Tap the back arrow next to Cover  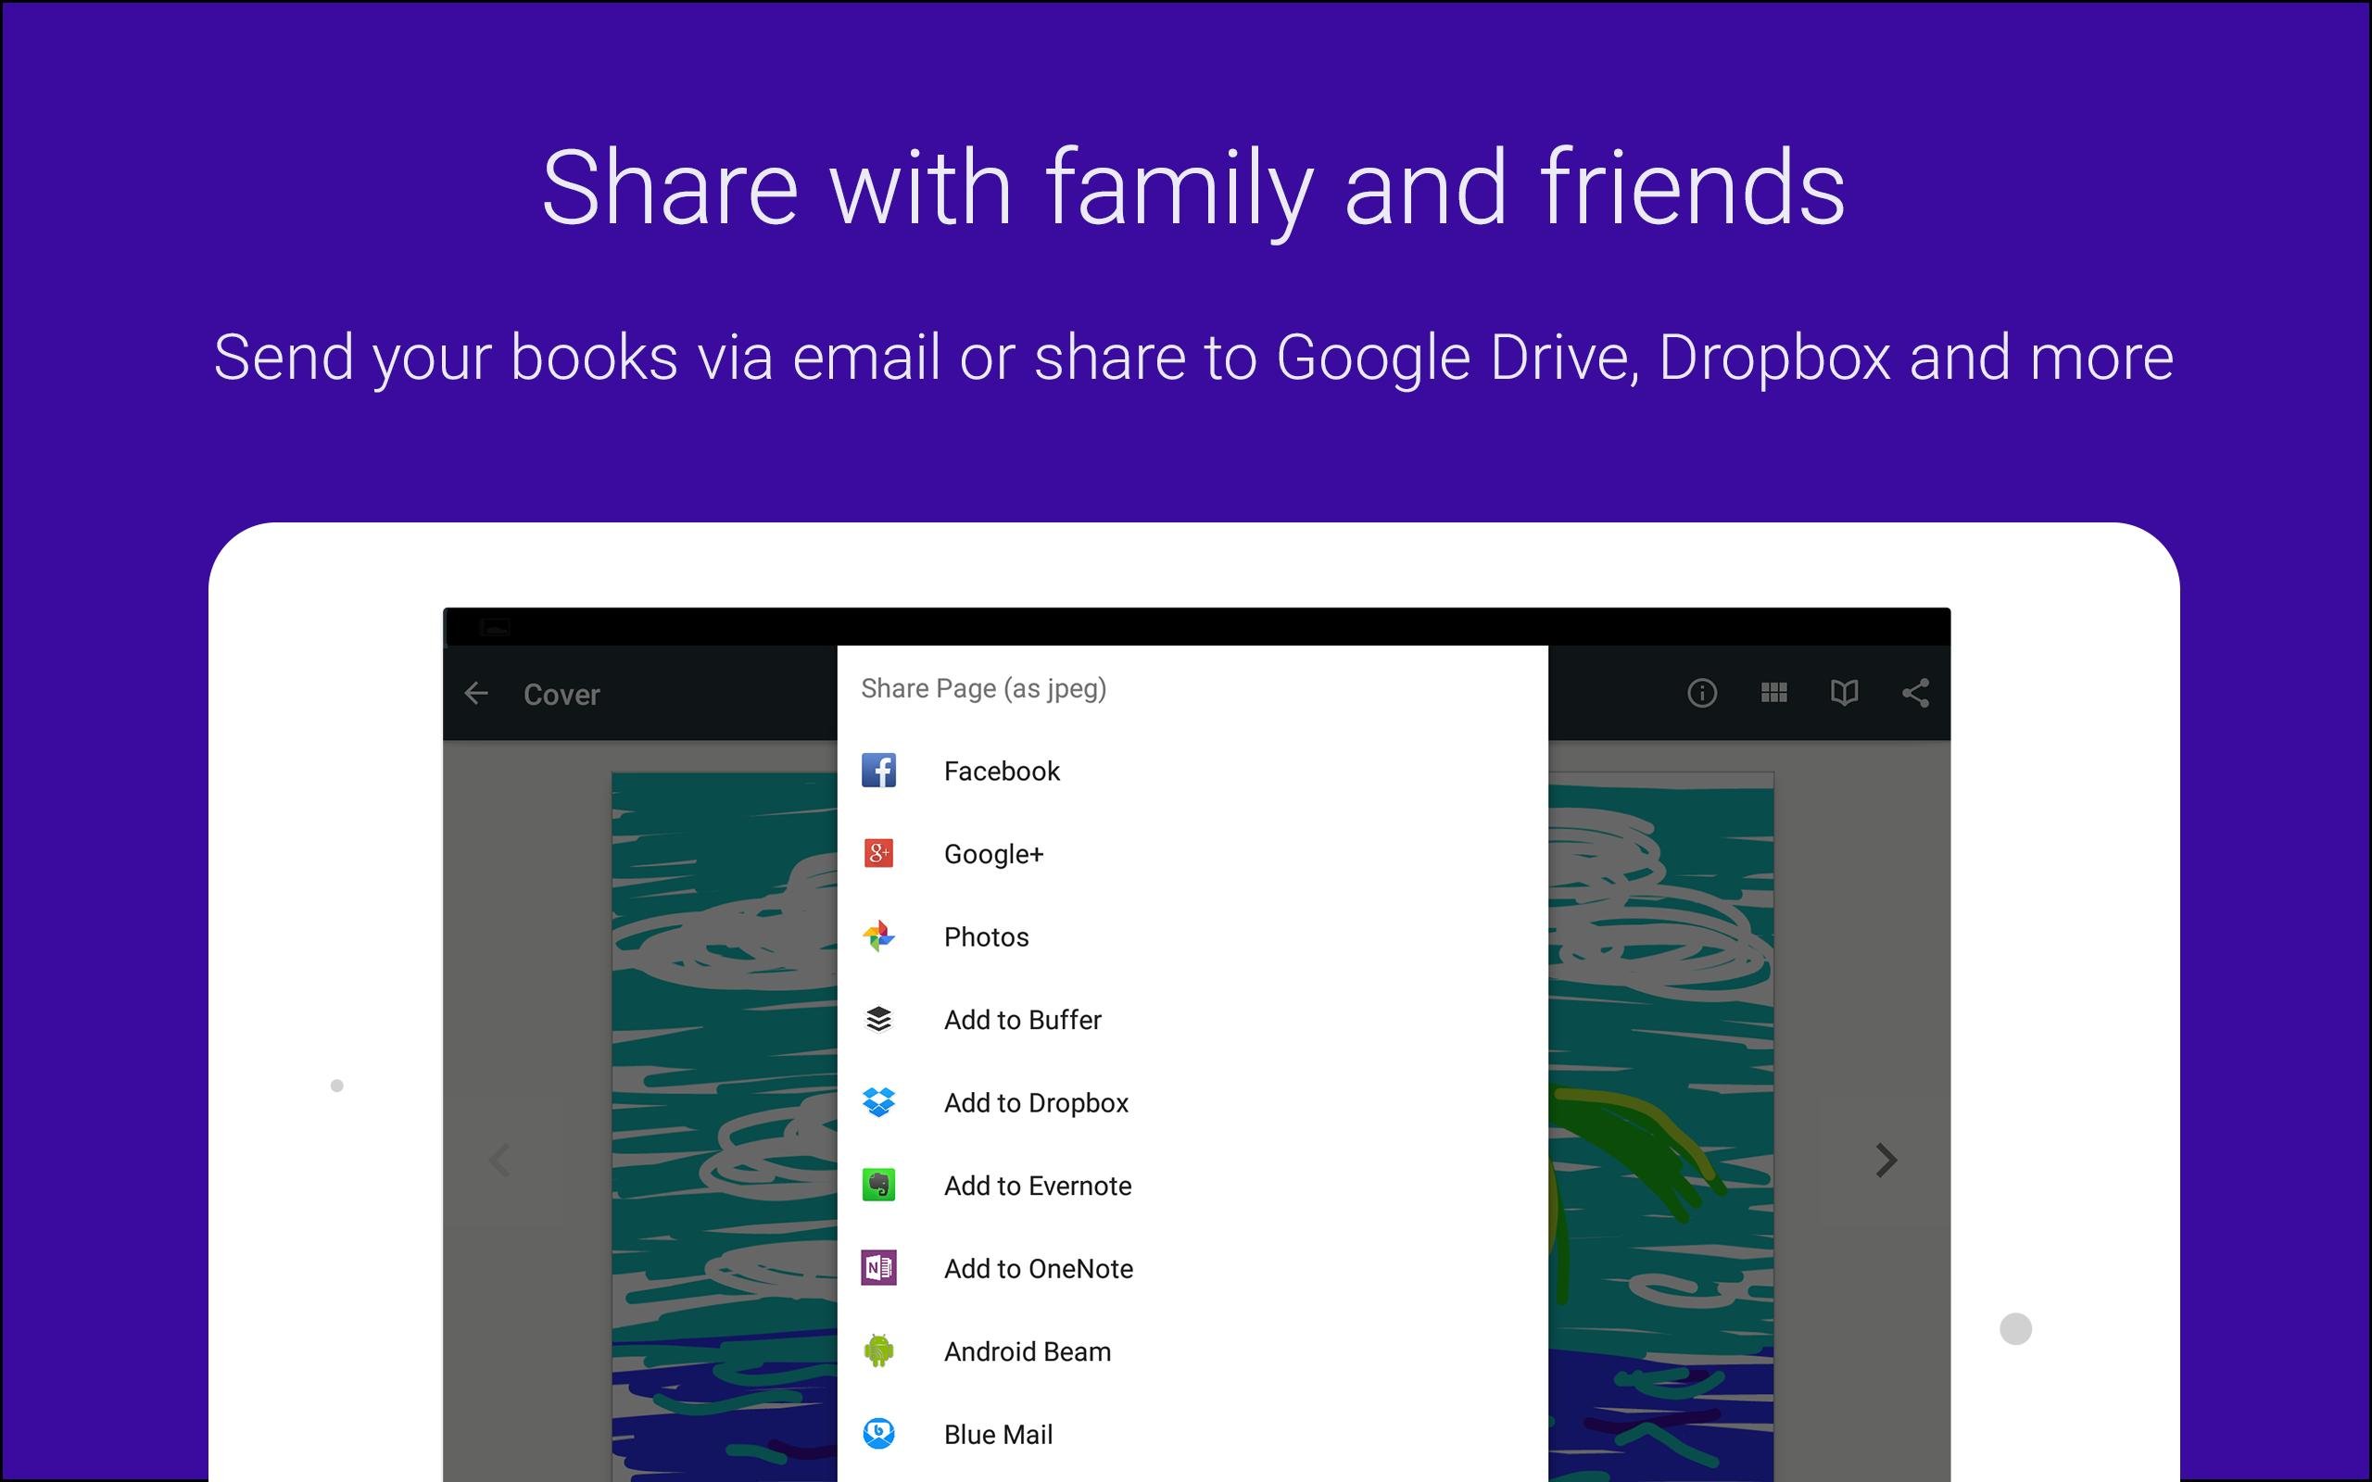[476, 693]
